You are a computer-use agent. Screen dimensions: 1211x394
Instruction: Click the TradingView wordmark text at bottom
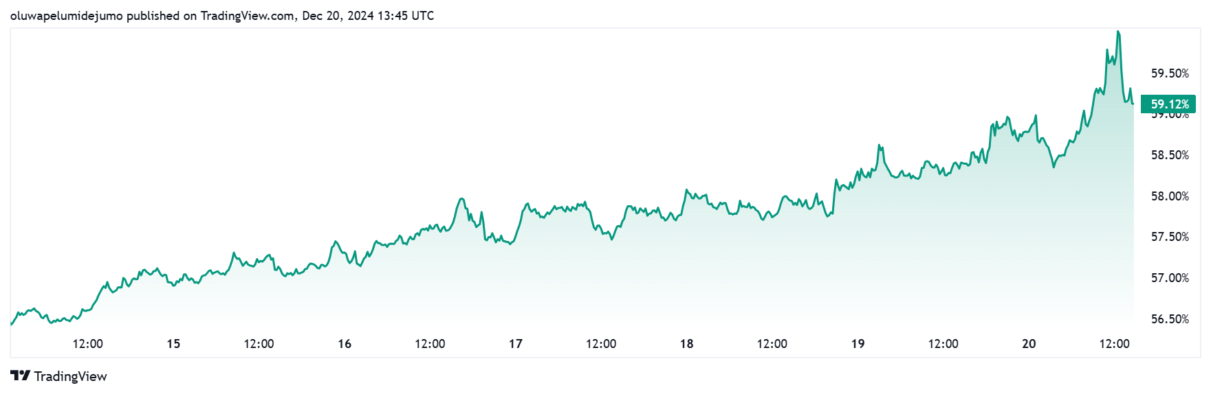click(70, 376)
